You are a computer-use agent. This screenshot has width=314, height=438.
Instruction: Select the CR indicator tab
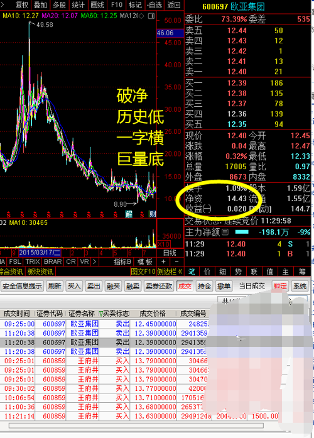tap(71, 262)
